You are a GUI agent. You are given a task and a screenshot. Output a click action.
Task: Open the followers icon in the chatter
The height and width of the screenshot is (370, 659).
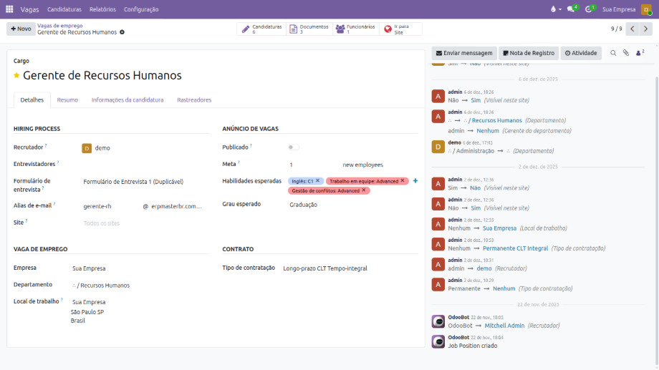point(640,53)
